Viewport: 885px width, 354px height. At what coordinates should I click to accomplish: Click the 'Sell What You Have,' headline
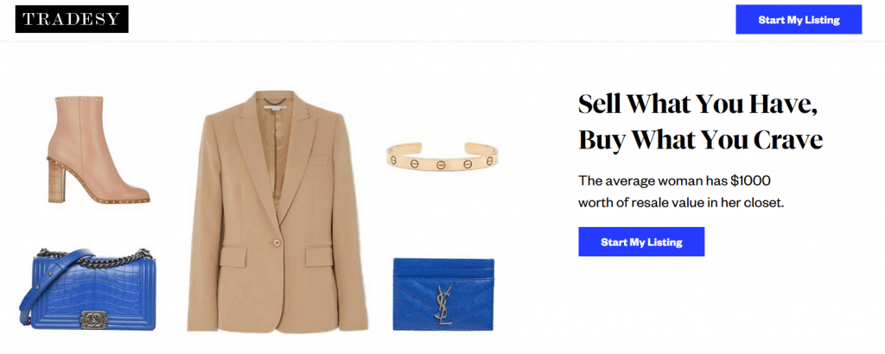click(697, 104)
